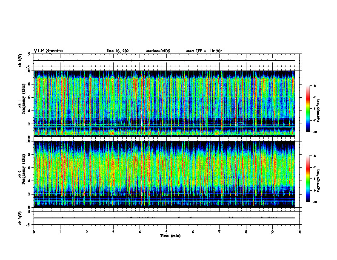Select the date text "Dec. 16, 2021"
This screenshot has width=337, height=260.
click(119, 51)
